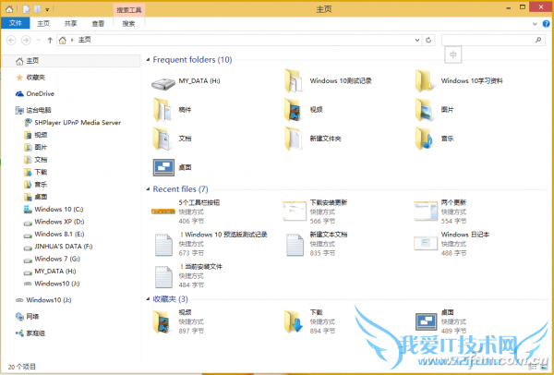Click the magnifier icon in the search box
Screen dimensions: 554x375
coord(538,40)
